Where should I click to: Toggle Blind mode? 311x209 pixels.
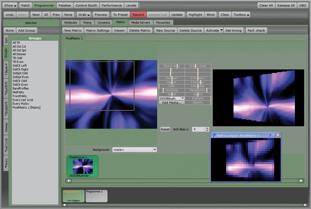tap(210, 15)
